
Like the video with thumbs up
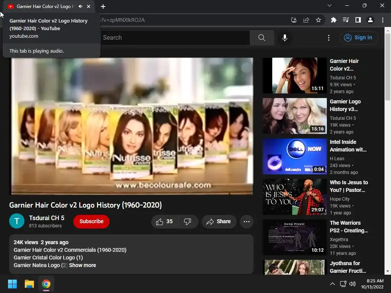pyautogui.click(x=164, y=222)
